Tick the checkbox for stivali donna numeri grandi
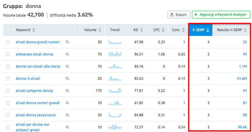 (8, 103)
